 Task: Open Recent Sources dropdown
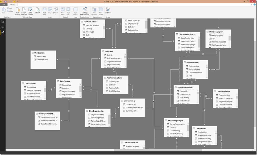[x=23, y=11]
